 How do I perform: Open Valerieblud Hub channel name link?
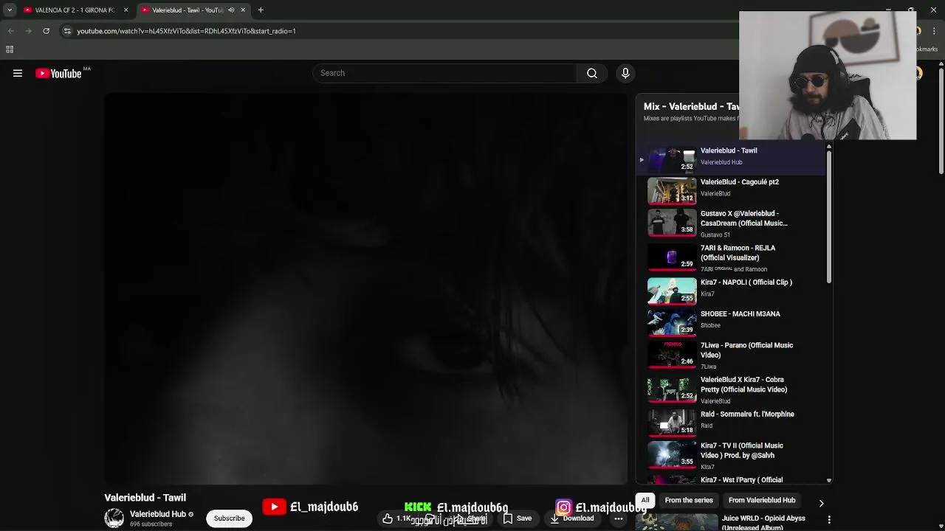pyautogui.click(x=157, y=514)
